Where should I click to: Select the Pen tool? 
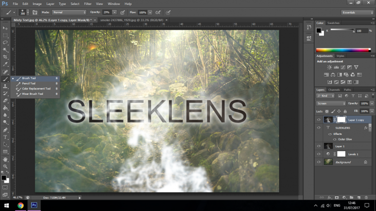5,130
